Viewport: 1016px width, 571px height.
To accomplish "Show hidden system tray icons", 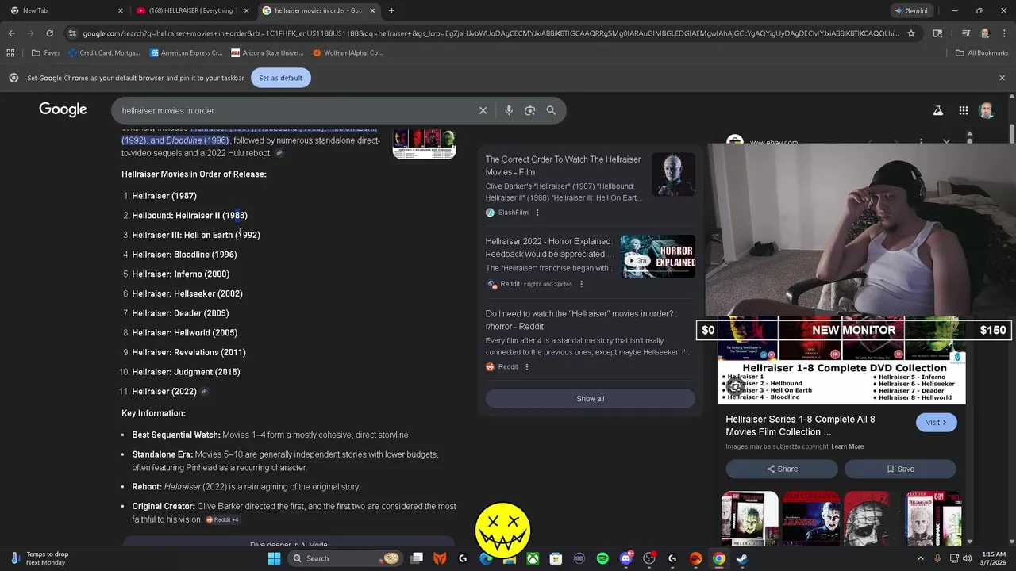I will pyautogui.click(x=921, y=558).
